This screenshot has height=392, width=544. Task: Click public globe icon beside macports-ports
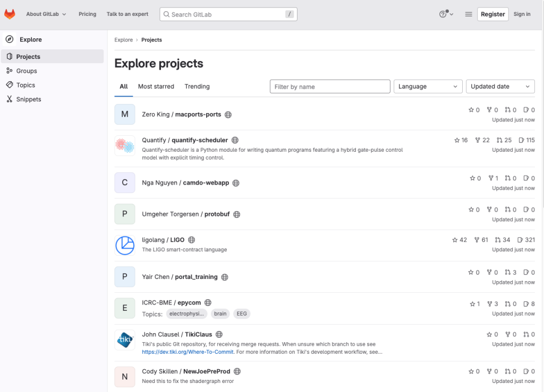point(228,115)
